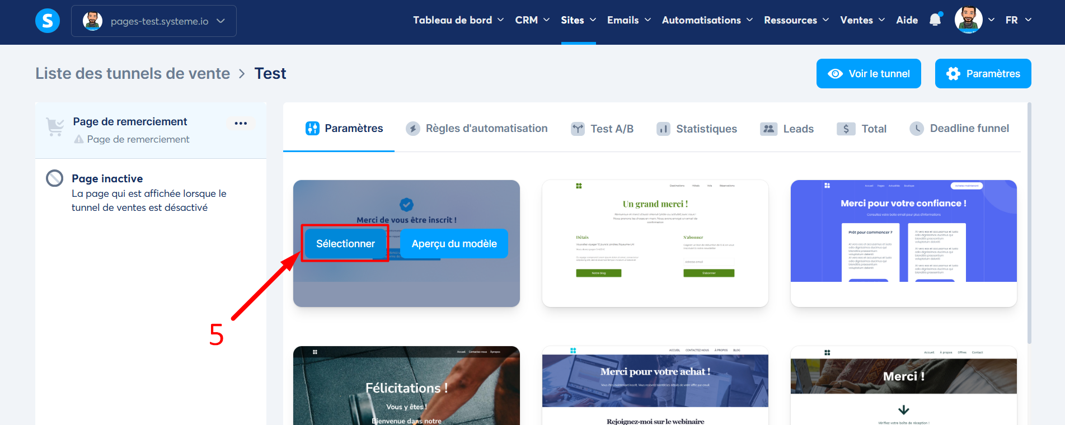Viewport: 1065px width, 425px height.
Task: Switch to the Leads tab
Action: pyautogui.click(x=787, y=129)
